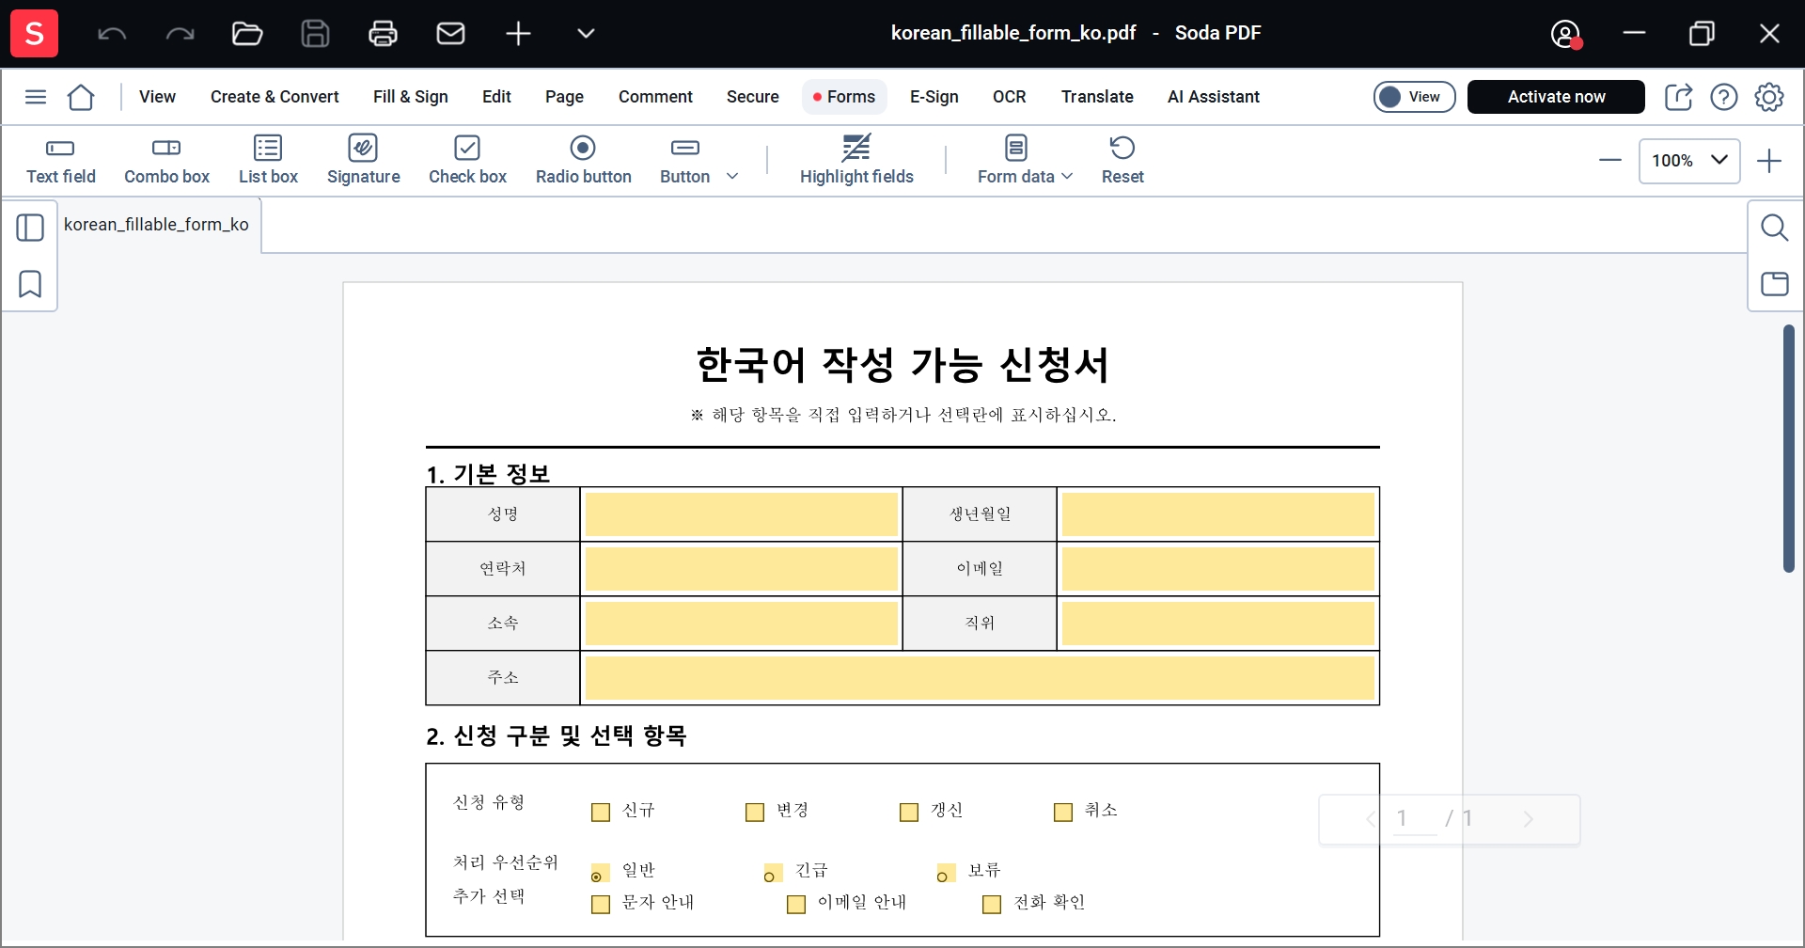This screenshot has height=948, width=1805.
Task: Select the 긴급 radio button
Action: click(772, 874)
